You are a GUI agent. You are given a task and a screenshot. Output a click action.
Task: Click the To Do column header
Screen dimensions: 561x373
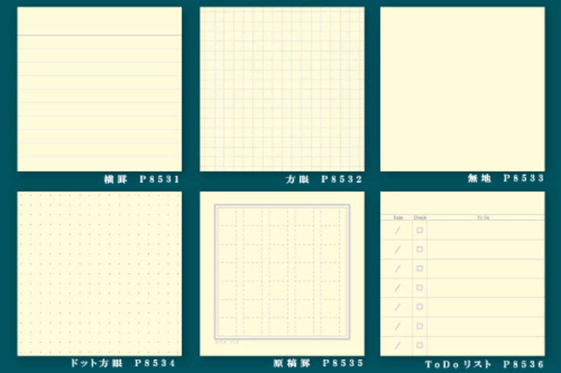[x=483, y=218]
